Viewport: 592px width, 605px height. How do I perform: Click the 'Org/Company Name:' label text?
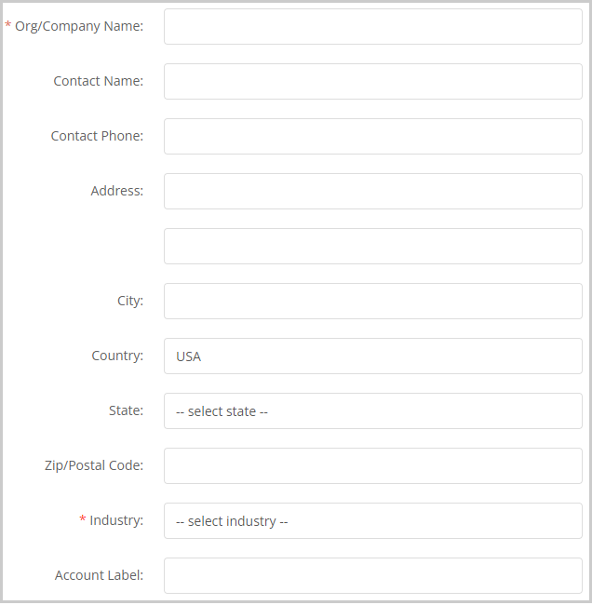click(x=79, y=26)
